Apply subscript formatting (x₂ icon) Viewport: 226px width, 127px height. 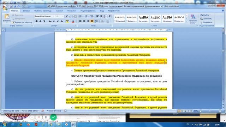54,21
